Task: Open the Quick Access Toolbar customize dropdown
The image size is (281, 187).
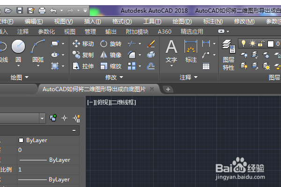Action: 85,11
